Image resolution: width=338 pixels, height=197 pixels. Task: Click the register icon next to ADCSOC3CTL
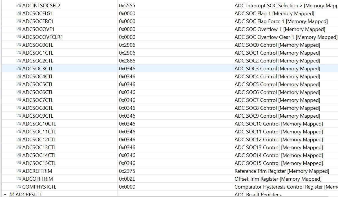tap(19, 68)
